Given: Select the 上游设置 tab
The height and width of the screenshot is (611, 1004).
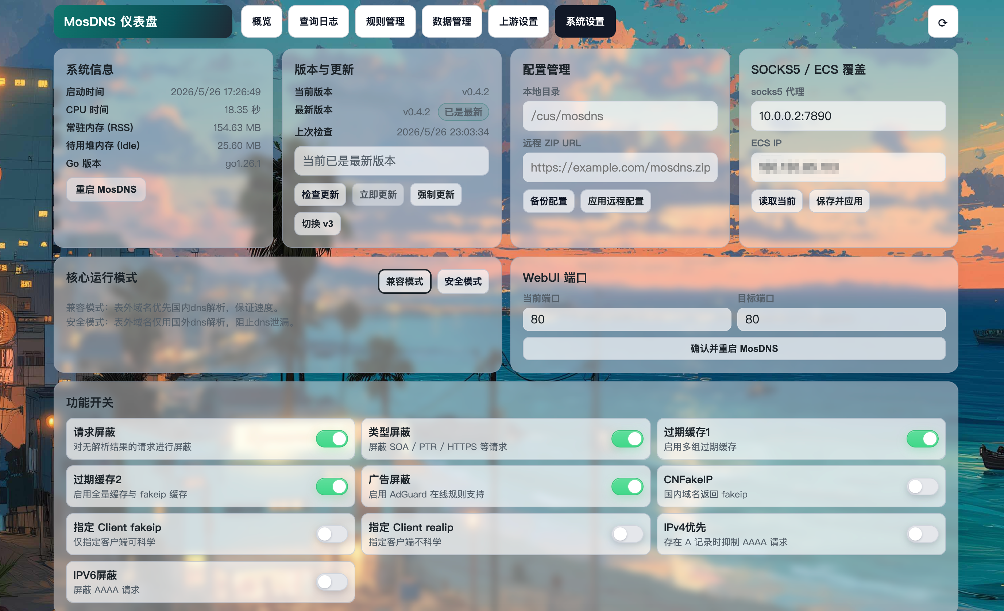Looking at the screenshot, I should pos(518,22).
